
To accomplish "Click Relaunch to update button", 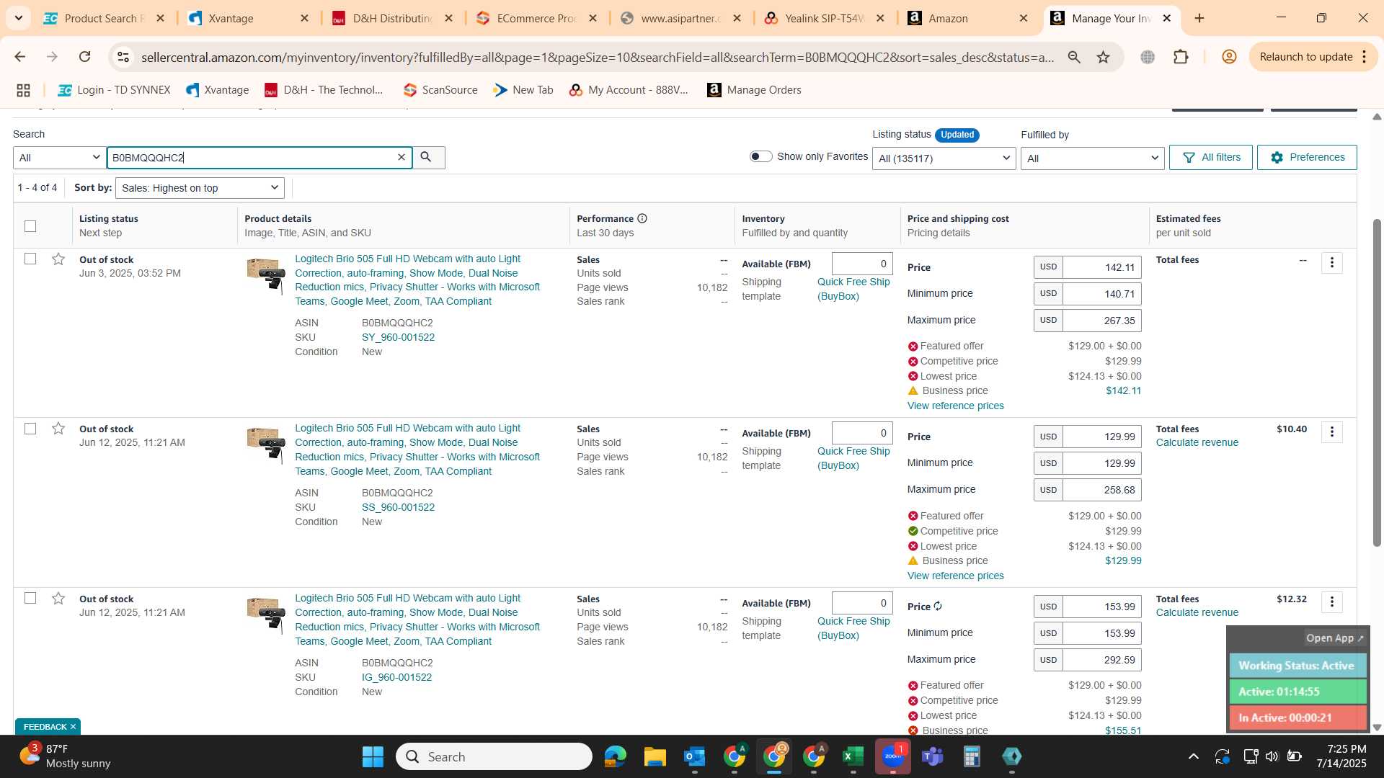I will [1313, 57].
